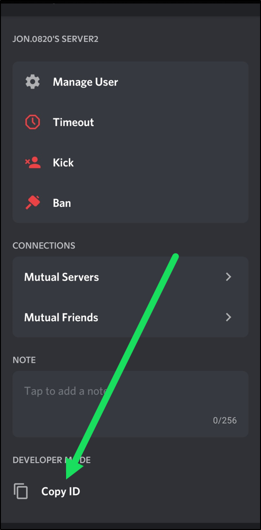This screenshot has width=261, height=530.
Task: Tap the Copy ID text
Action: point(61,491)
